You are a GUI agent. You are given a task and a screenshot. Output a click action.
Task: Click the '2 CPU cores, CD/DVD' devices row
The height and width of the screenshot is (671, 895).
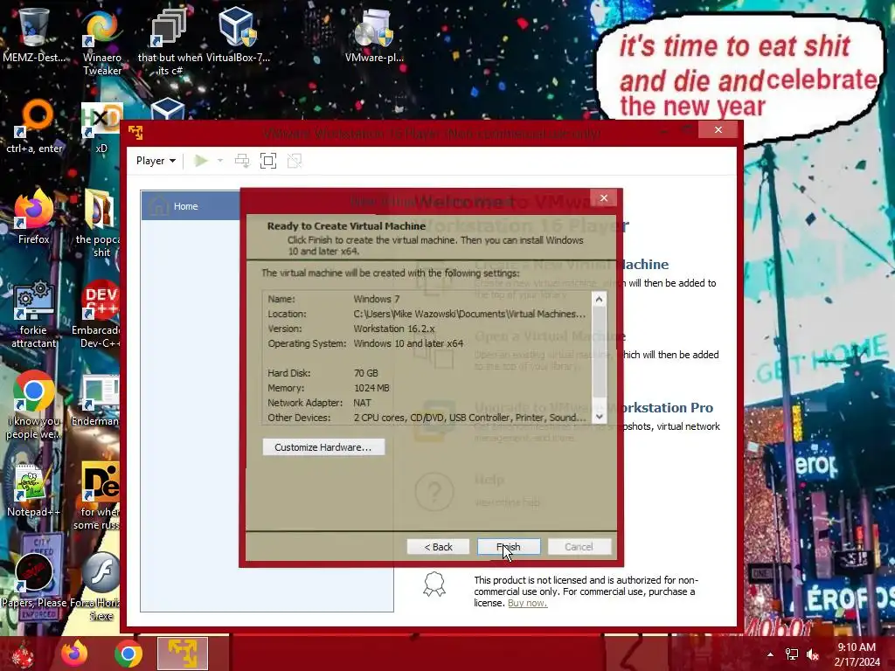pyautogui.click(x=427, y=418)
